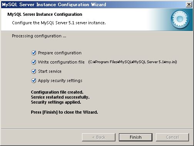Click the grayed-out Cancel button

(172, 137)
